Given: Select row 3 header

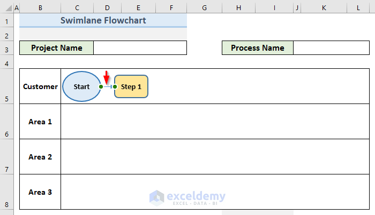Looking at the screenshot, I should [6, 48].
